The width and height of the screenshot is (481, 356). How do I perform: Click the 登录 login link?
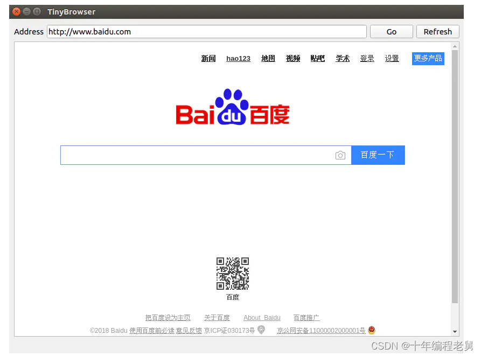[x=367, y=59]
